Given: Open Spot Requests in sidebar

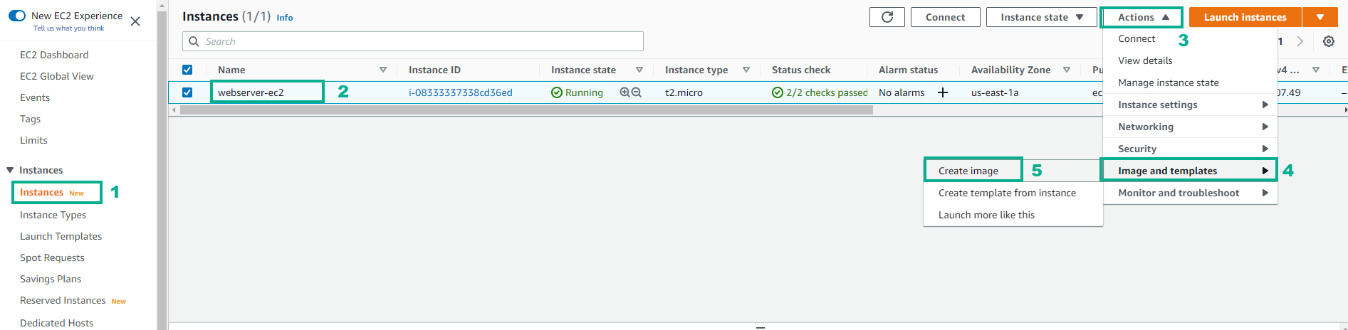Looking at the screenshot, I should (52, 257).
